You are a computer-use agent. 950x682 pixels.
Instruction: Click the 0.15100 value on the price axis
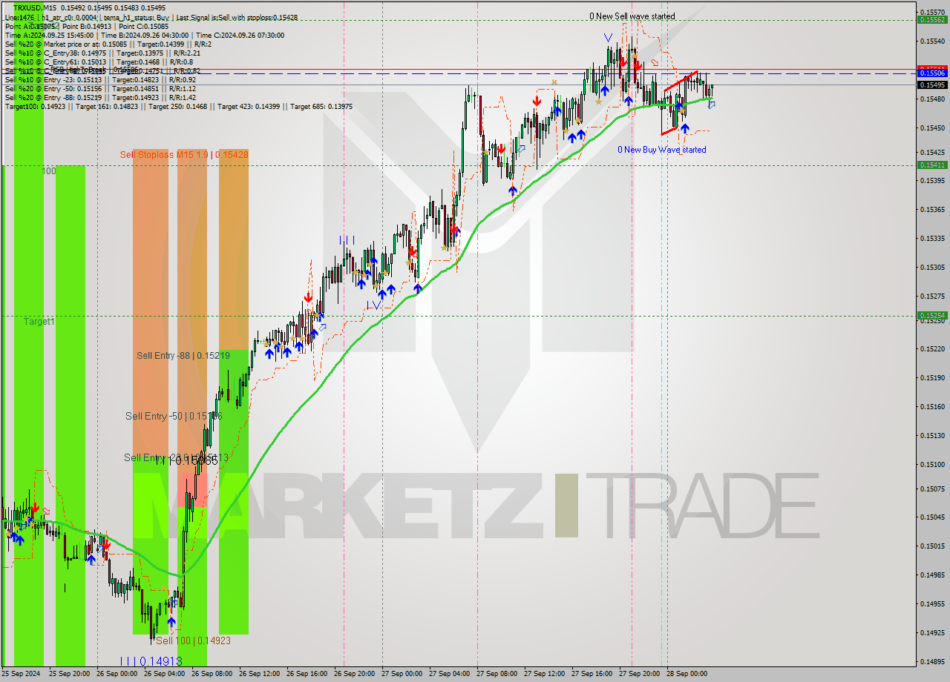coord(932,464)
